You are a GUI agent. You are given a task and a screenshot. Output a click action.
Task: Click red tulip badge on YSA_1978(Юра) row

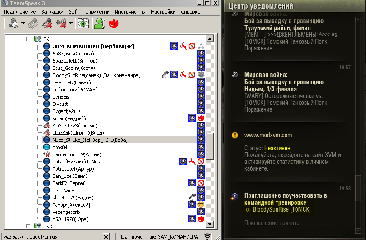[x=201, y=219]
